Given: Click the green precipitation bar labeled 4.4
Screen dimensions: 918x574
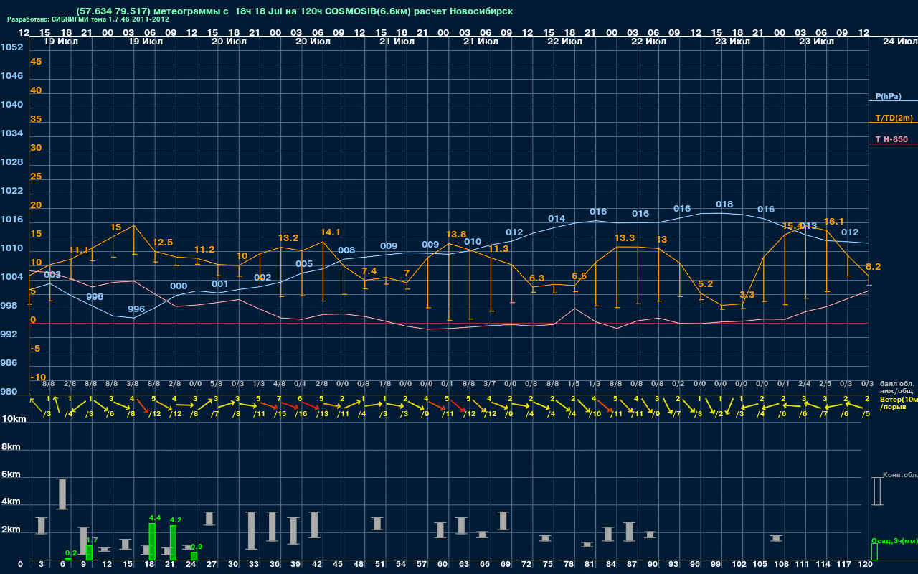Looking at the screenshot, I should tap(152, 542).
